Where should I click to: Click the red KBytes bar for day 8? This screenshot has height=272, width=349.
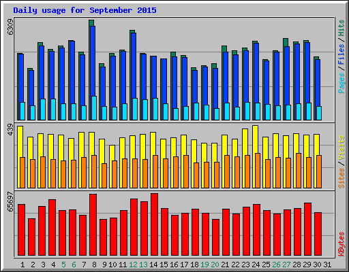[x=93, y=224]
